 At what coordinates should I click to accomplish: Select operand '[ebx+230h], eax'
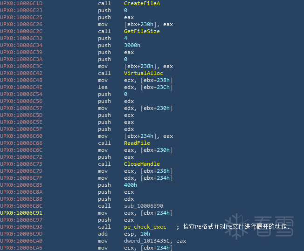click(x=149, y=24)
